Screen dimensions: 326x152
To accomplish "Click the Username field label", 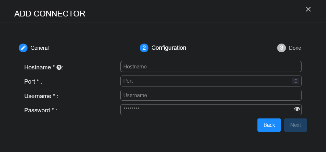I will (39, 96).
